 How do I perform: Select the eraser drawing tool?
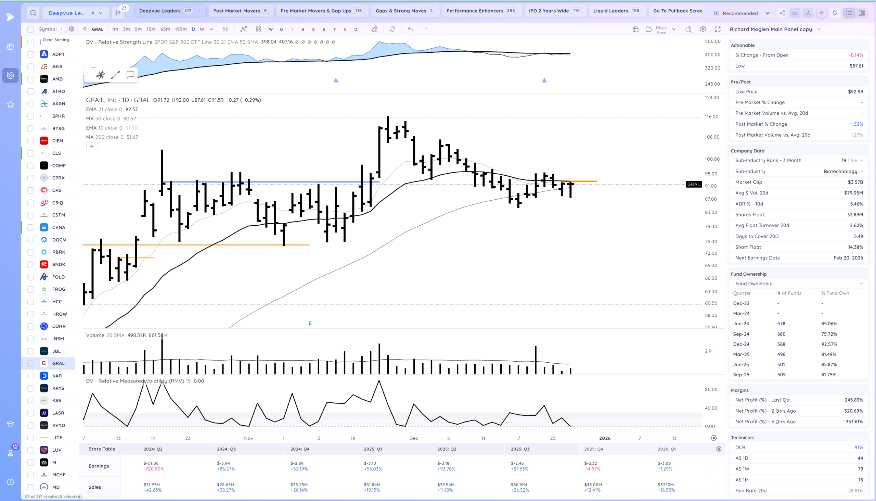(x=374, y=29)
